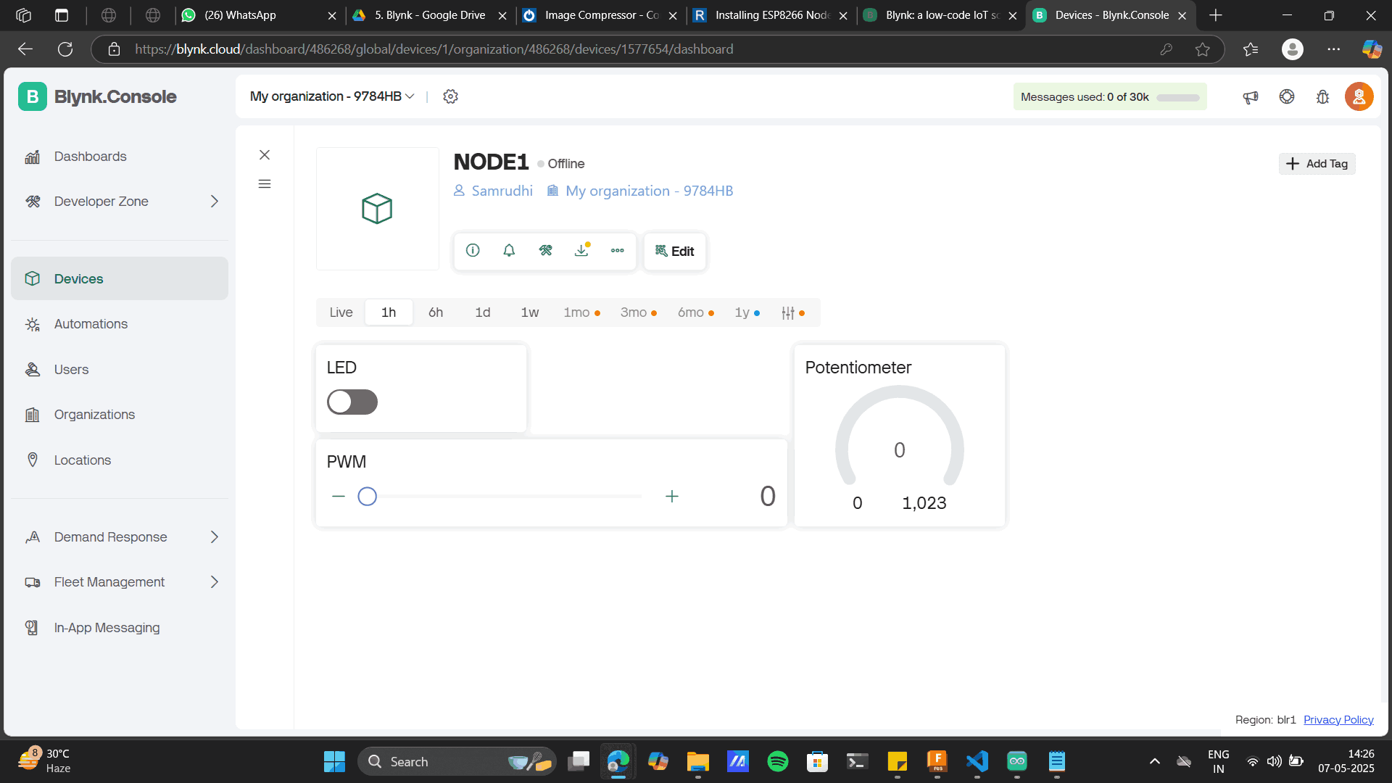Open Automations in sidebar
Viewport: 1392px width, 783px height.
[120, 324]
